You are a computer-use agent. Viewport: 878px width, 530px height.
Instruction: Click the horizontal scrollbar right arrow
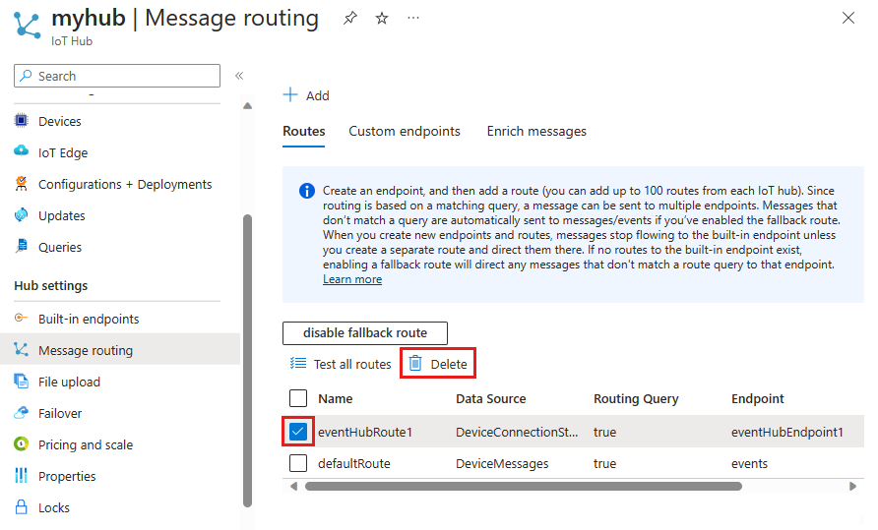[x=852, y=486]
